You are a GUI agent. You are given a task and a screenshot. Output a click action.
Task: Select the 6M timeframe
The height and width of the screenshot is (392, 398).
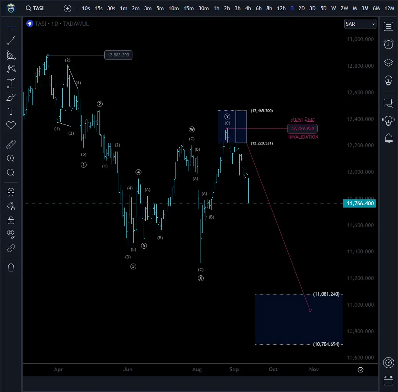[x=376, y=8]
